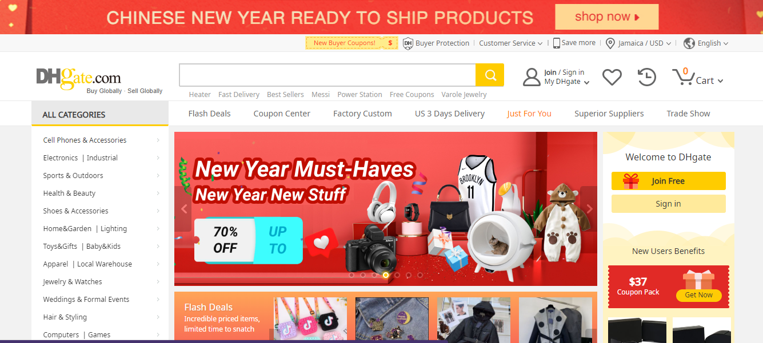Click the Join Free button
This screenshot has width=763, height=343.
(668, 181)
